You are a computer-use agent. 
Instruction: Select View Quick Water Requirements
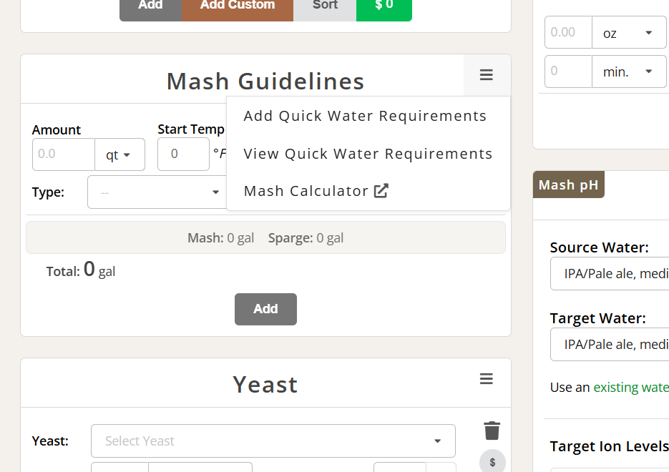click(x=368, y=154)
